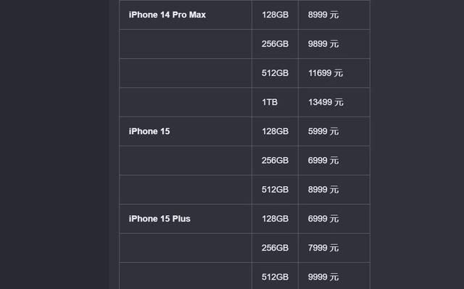Select iPhone 14 Pro Max 256GB storage cell
The height and width of the screenshot is (289, 464).
pos(275,43)
